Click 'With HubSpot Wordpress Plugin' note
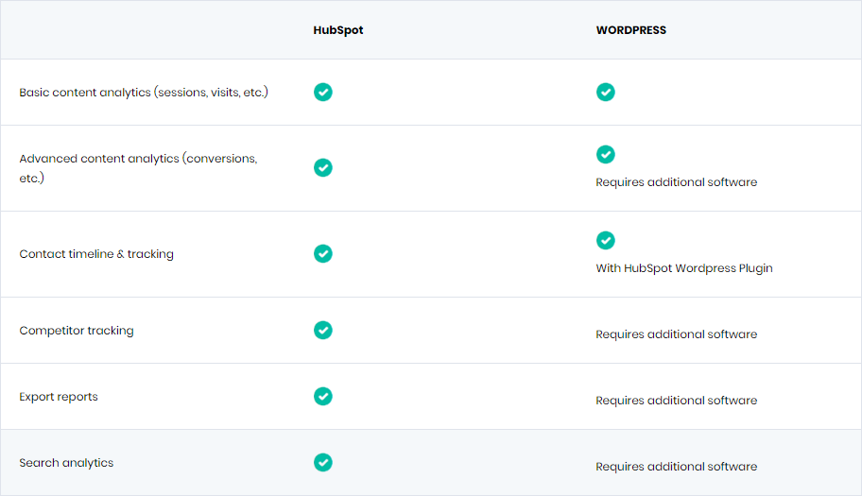 (x=684, y=268)
